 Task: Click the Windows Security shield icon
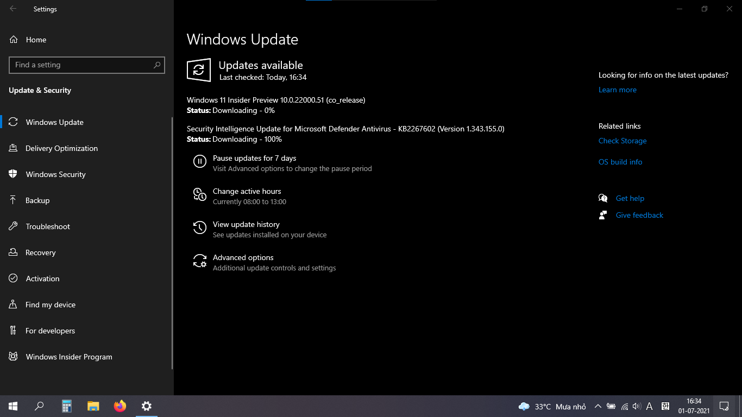click(x=14, y=174)
